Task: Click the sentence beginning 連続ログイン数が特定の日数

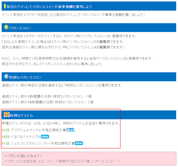Action: tap(62, 85)
